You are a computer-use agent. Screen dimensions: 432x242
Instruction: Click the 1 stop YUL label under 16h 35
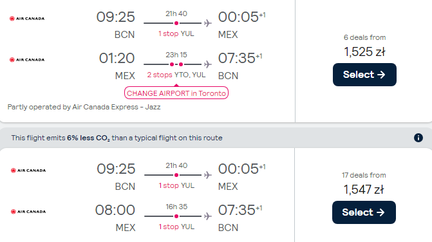click(176, 227)
